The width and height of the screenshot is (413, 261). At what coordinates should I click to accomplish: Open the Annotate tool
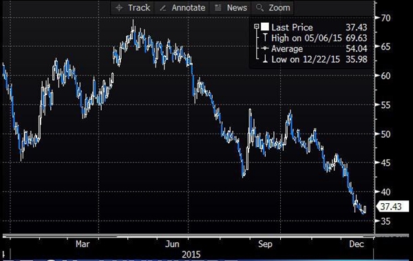[x=182, y=8]
